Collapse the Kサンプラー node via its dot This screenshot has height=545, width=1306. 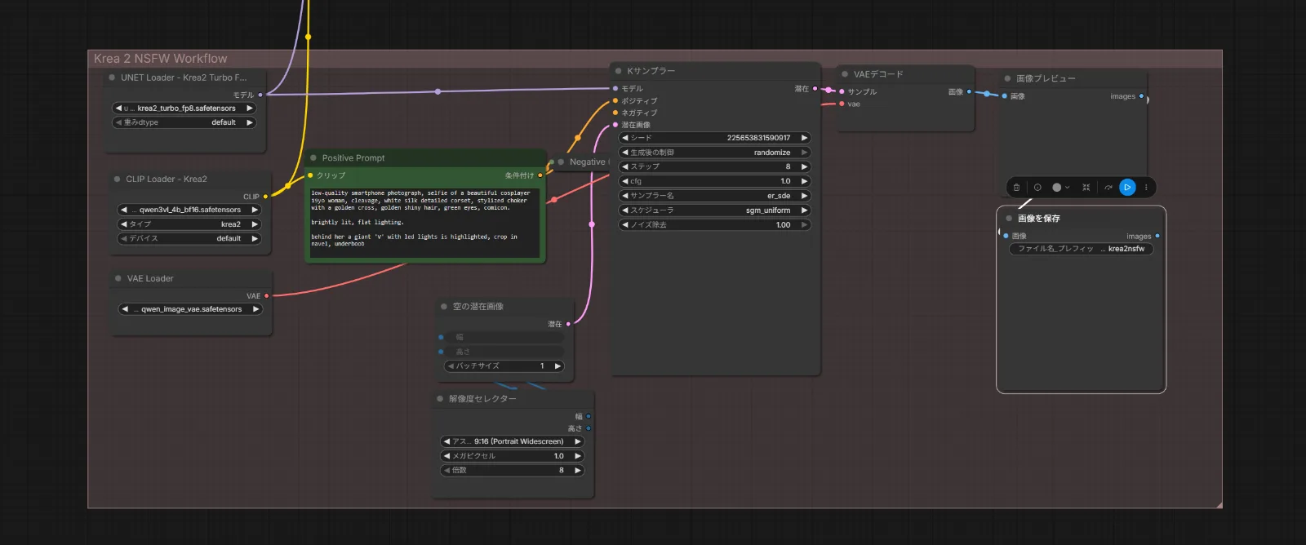[619, 71]
